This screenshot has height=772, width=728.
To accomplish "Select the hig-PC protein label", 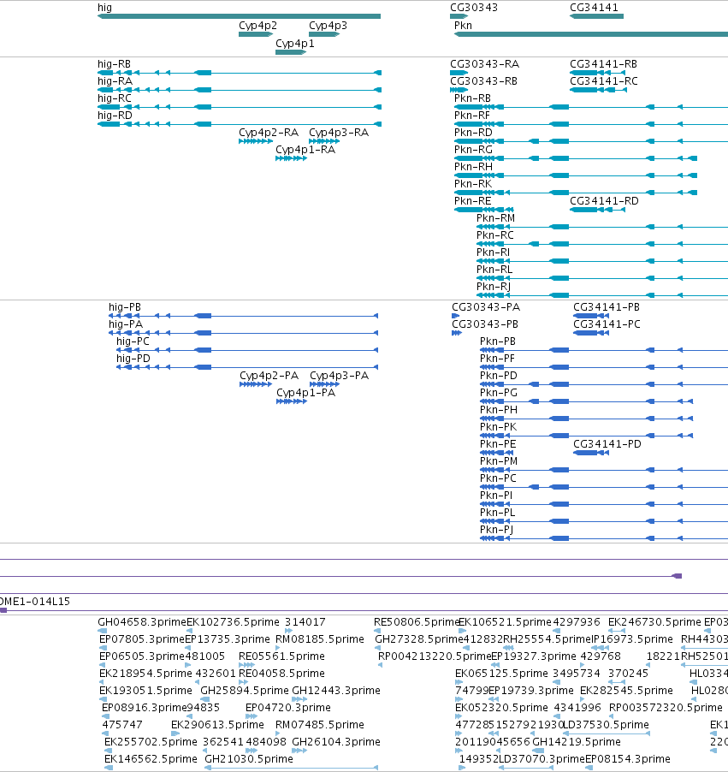I will (x=133, y=341).
